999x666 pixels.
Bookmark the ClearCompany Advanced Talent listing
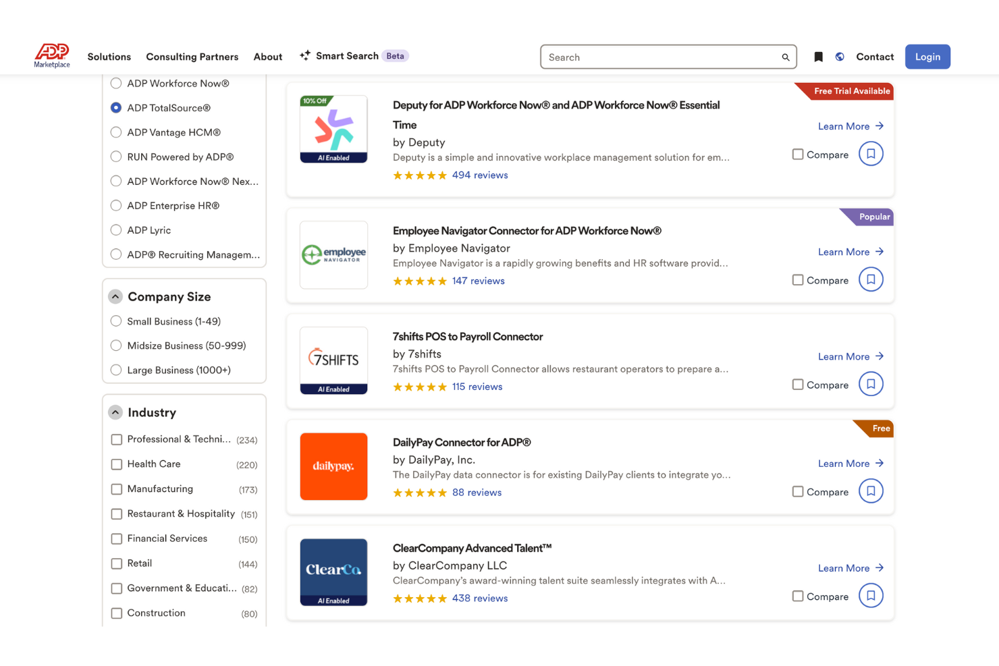click(871, 596)
